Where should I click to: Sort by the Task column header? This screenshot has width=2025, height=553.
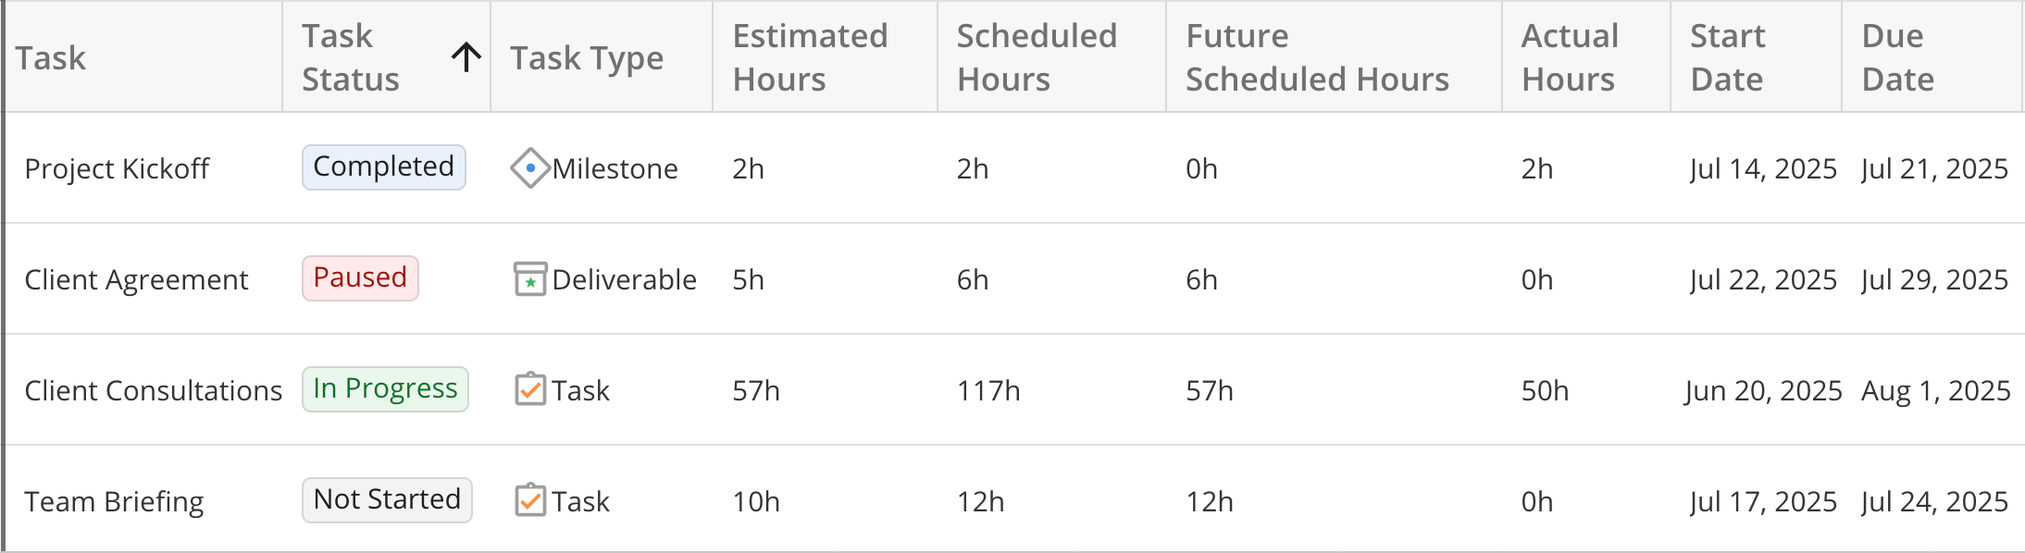51,58
